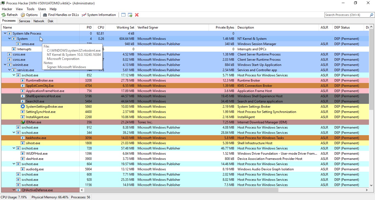Click the Refresh toolbar icon
This screenshot has height=200, width=375.
(4, 15)
